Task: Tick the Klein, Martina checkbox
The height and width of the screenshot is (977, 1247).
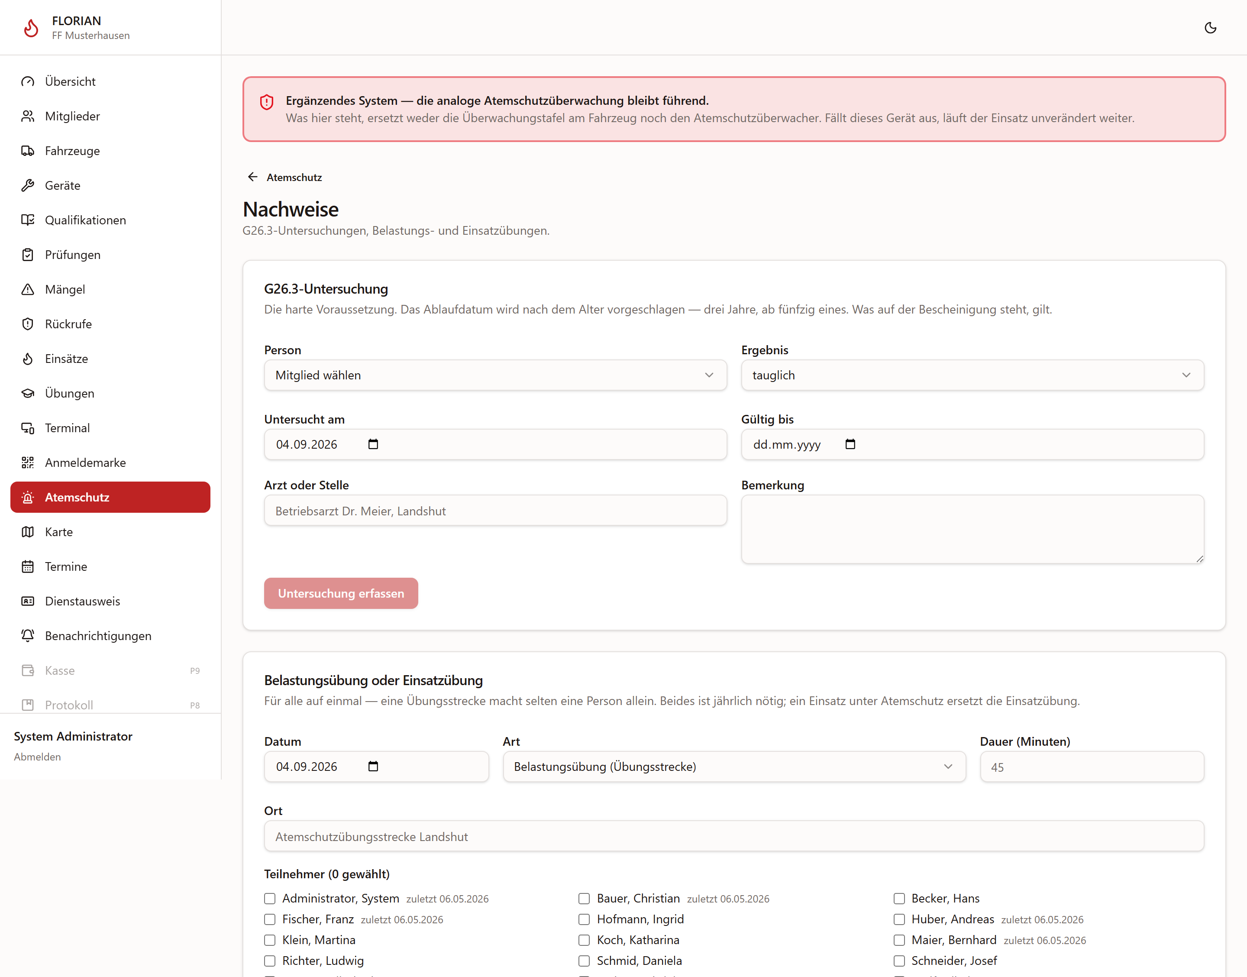Action: pos(269,940)
